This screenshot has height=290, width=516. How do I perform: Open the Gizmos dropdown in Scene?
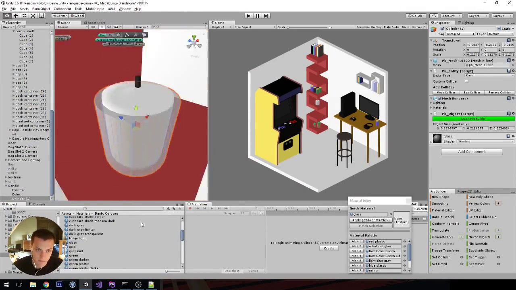coord(142,27)
